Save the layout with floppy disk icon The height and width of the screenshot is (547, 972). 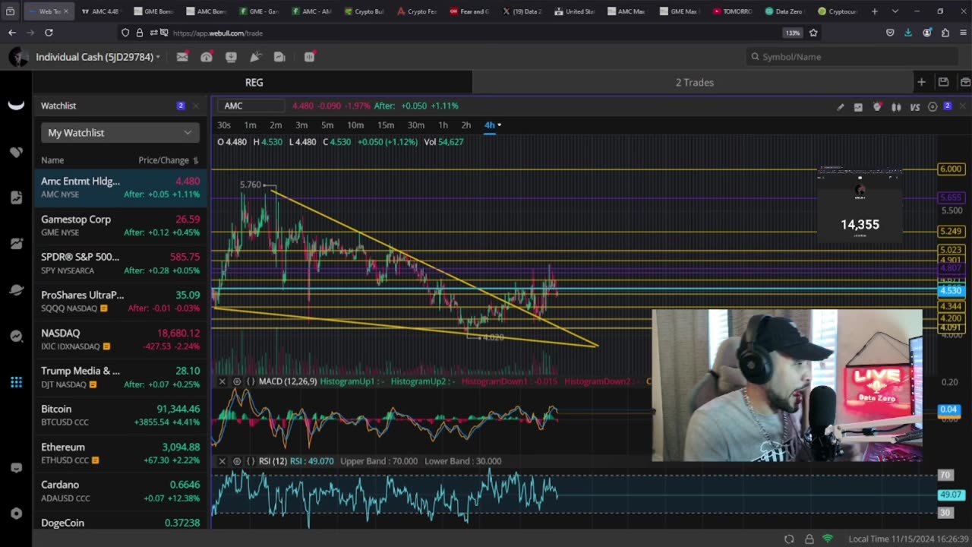click(943, 82)
